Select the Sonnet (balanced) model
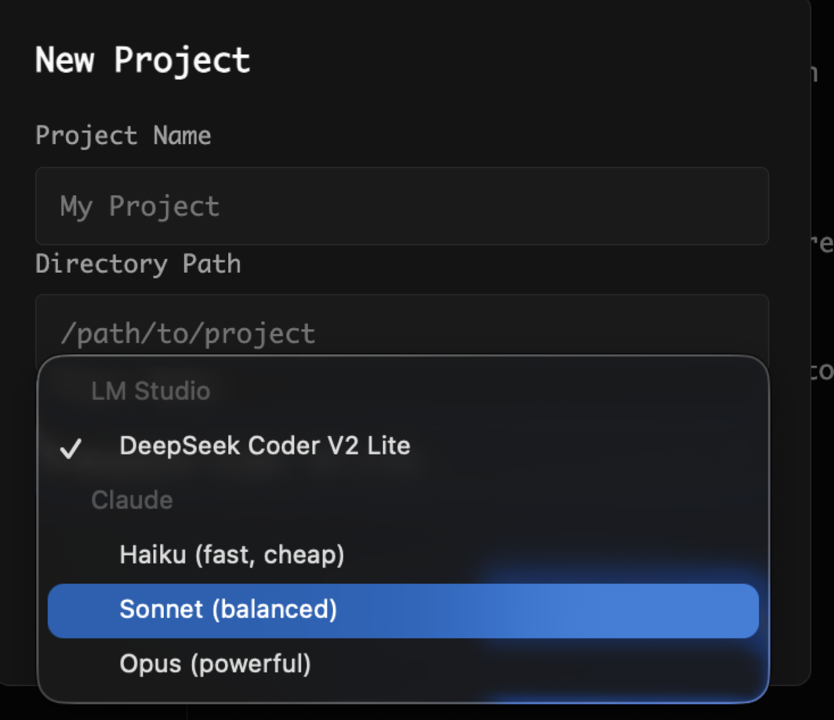 pyautogui.click(x=229, y=610)
